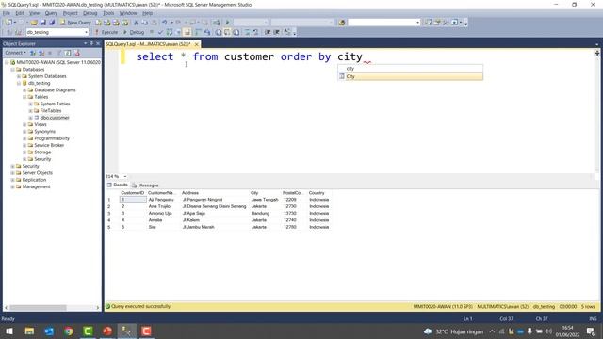Open File Explorer from the taskbar

coord(29,331)
